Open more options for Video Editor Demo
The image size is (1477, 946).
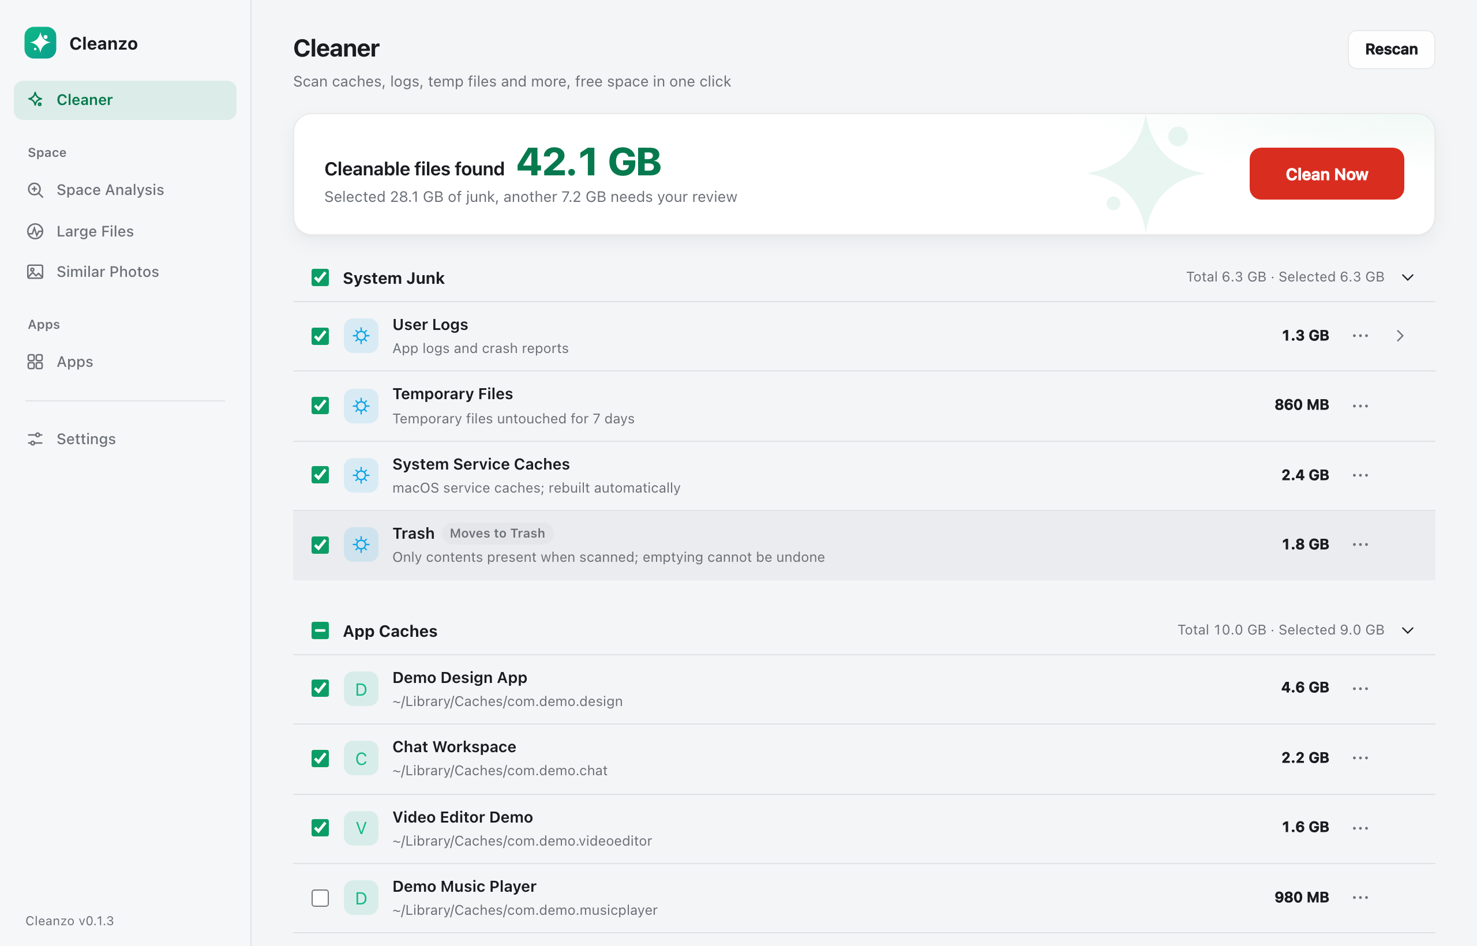tap(1360, 827)
